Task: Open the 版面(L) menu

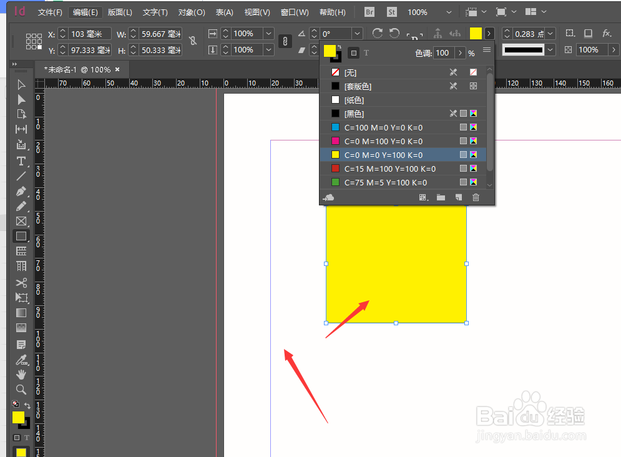Action: 120,12
